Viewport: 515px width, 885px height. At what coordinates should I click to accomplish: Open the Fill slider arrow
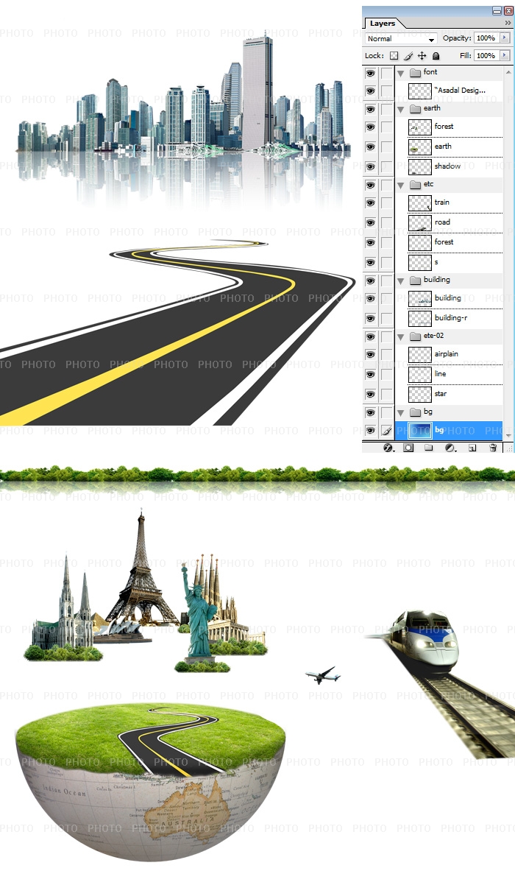[505, 55]
